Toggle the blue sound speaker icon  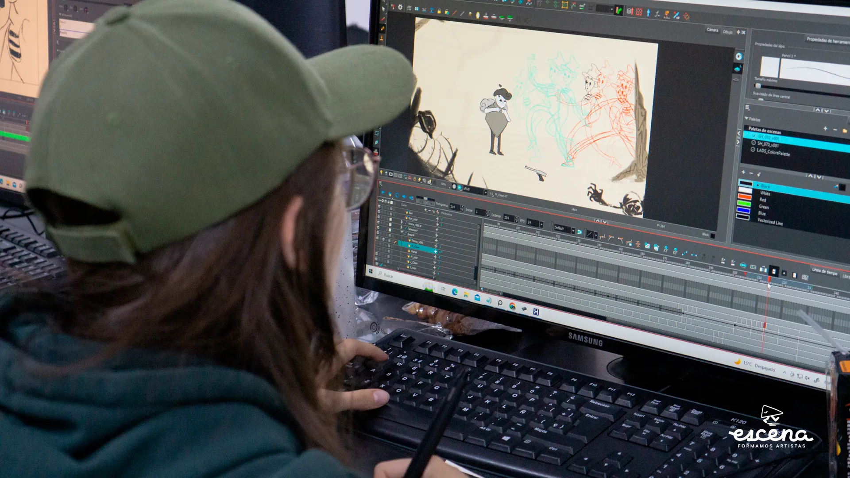pos(404,197)
